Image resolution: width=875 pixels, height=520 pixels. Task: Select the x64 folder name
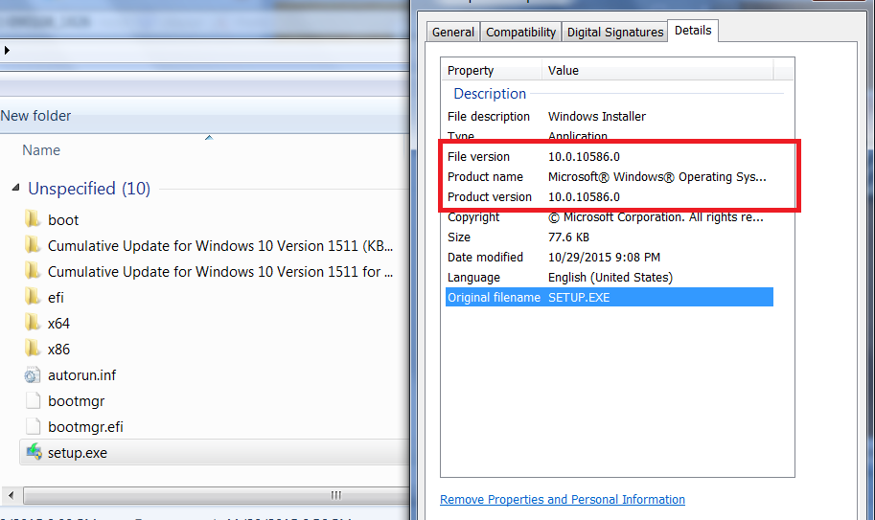coord(58,324)
